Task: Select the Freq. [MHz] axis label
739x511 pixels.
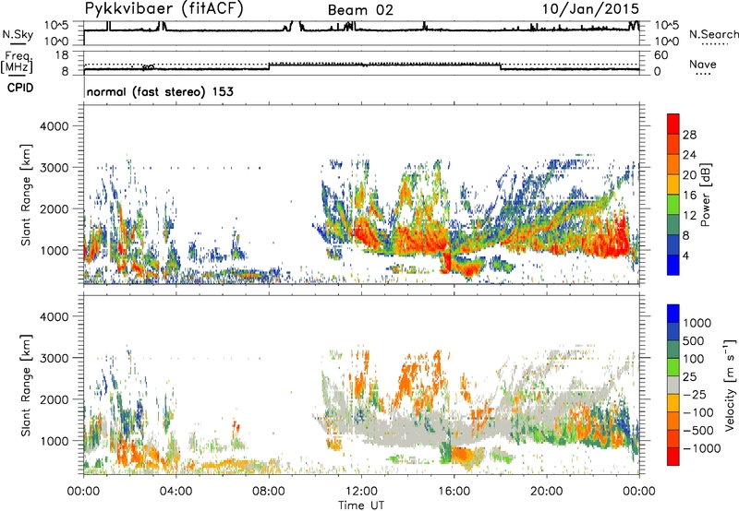Action: (x=17, y=62)
